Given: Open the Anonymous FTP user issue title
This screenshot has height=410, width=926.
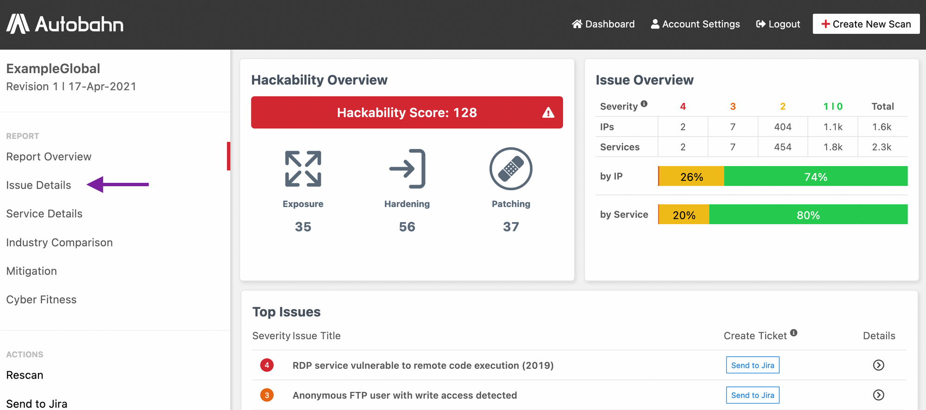Looking at the screenshot, I should pyautogui.click(x=405, y=396).
